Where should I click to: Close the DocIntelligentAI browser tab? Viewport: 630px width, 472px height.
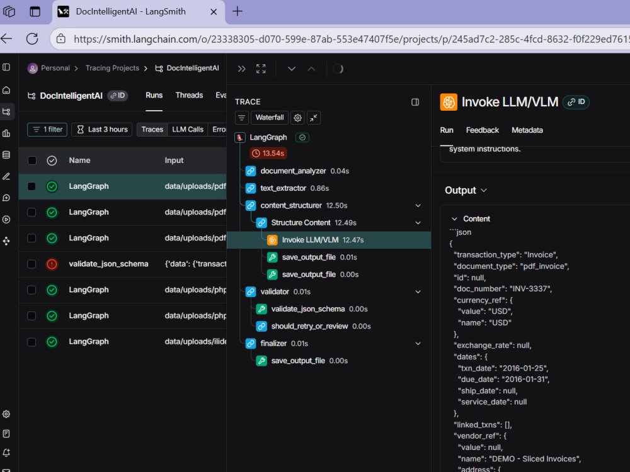[x=214, y=11]
